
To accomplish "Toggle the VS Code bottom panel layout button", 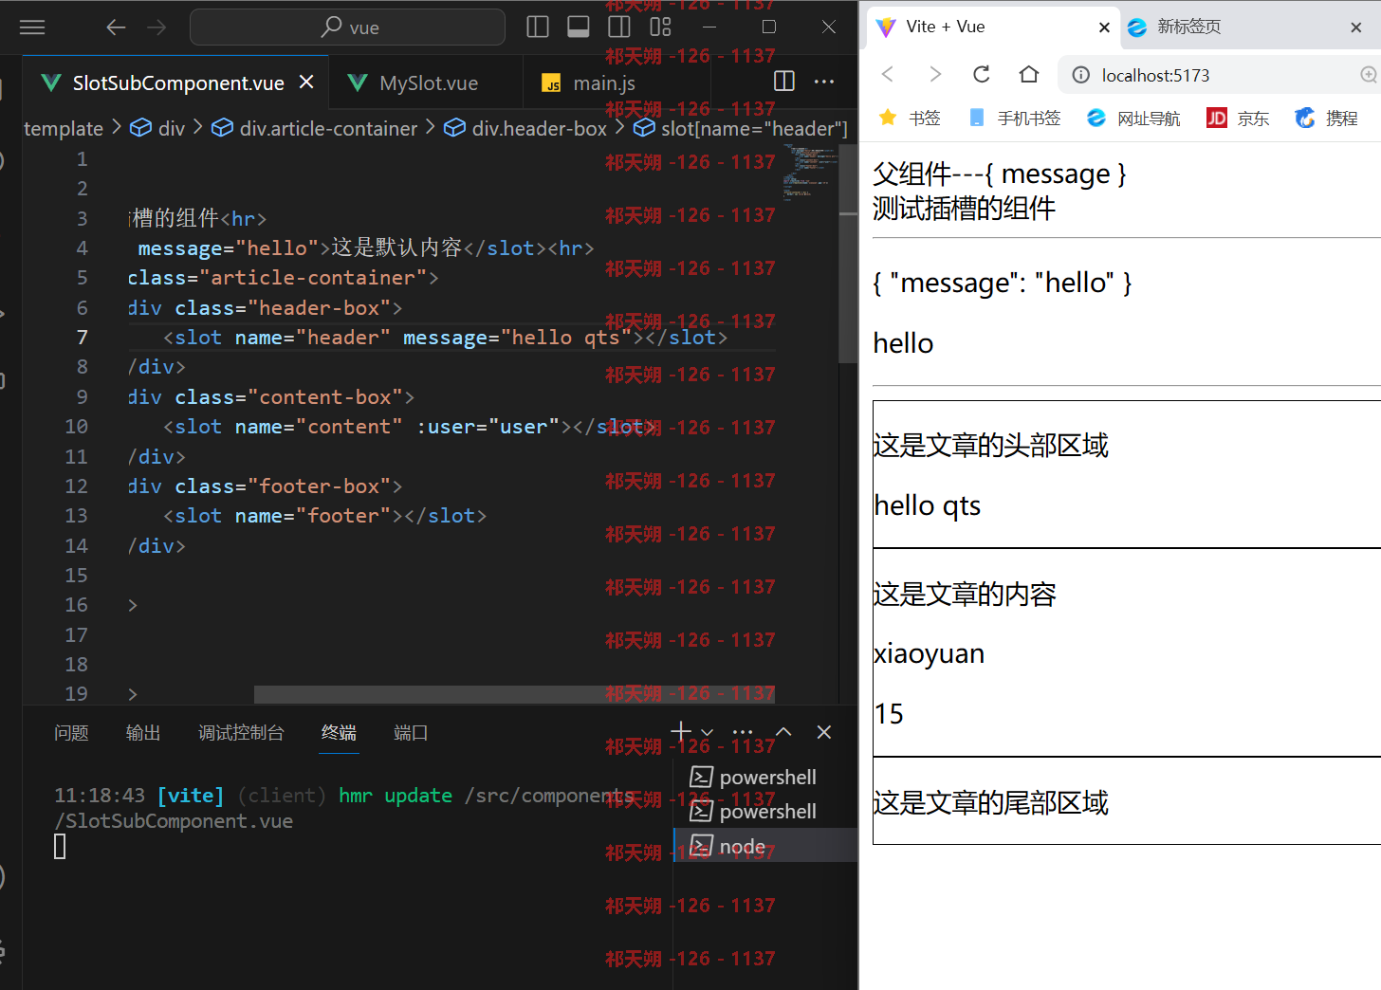I will pos(579,27).
